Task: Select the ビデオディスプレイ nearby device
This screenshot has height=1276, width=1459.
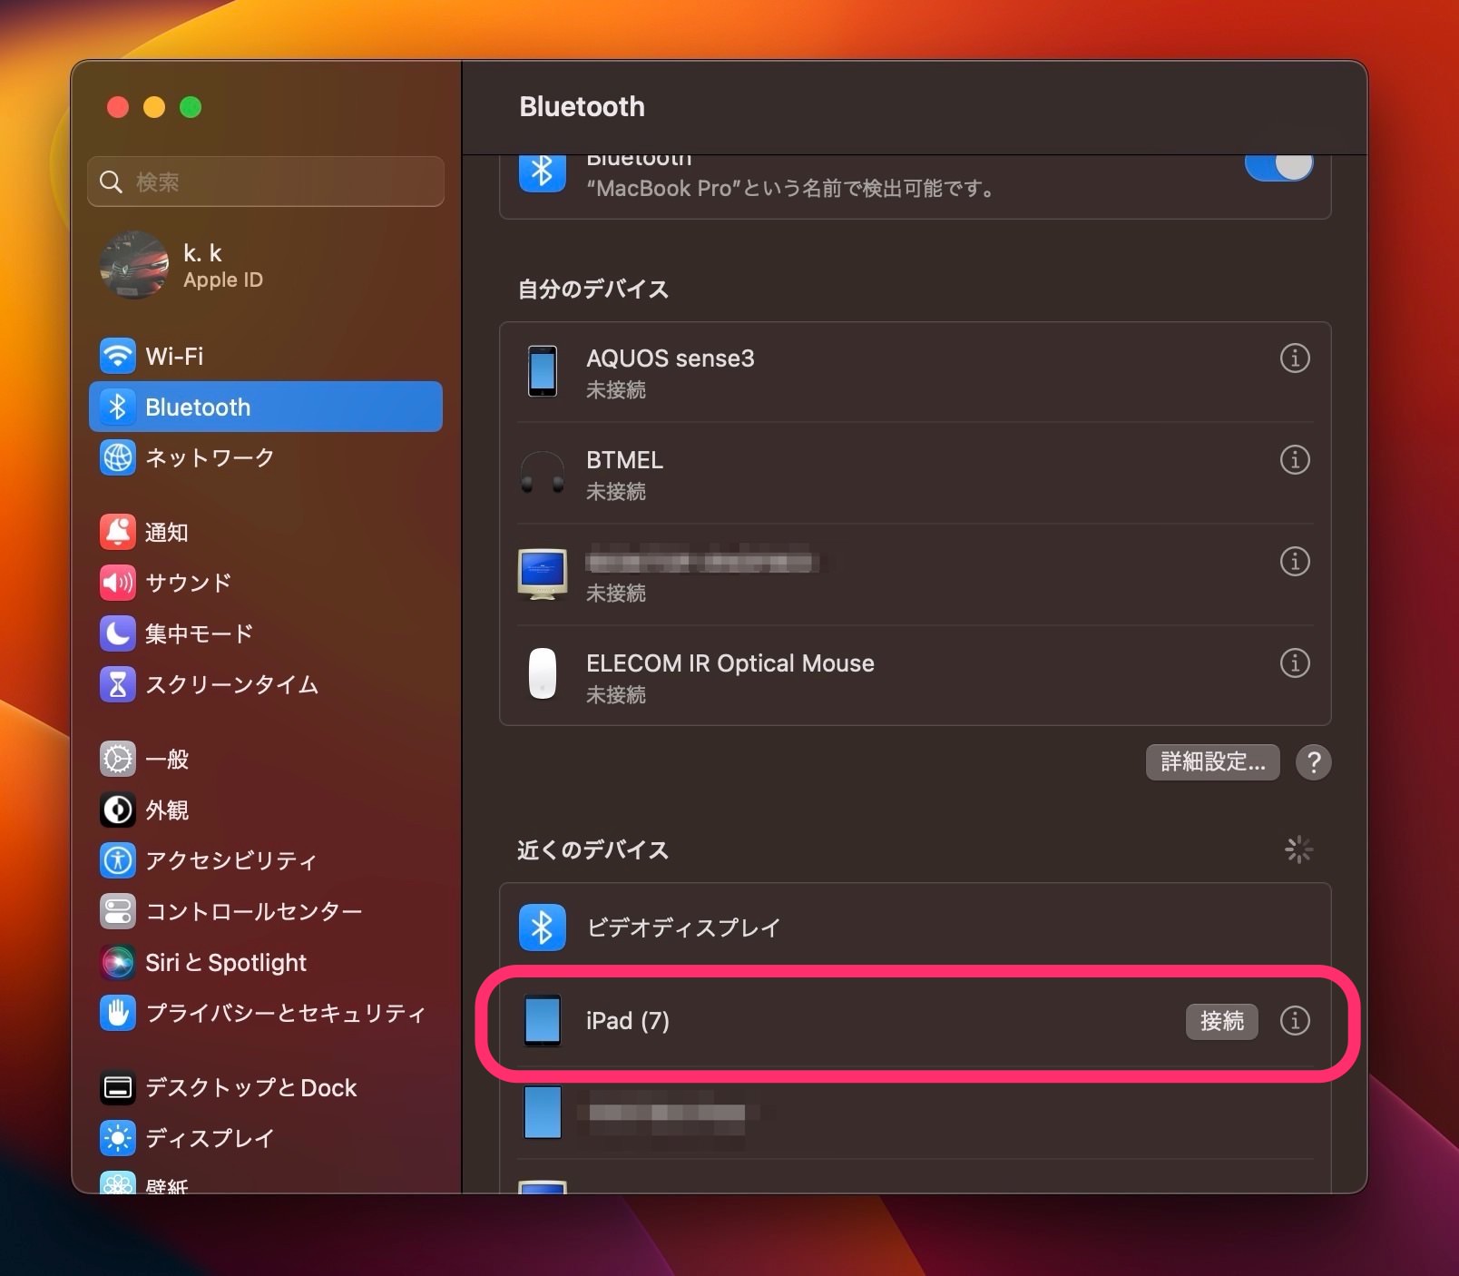Action: tap(915, 928)
